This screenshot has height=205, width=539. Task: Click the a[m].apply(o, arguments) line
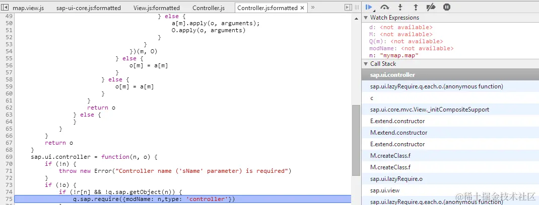tap(216, 23)
